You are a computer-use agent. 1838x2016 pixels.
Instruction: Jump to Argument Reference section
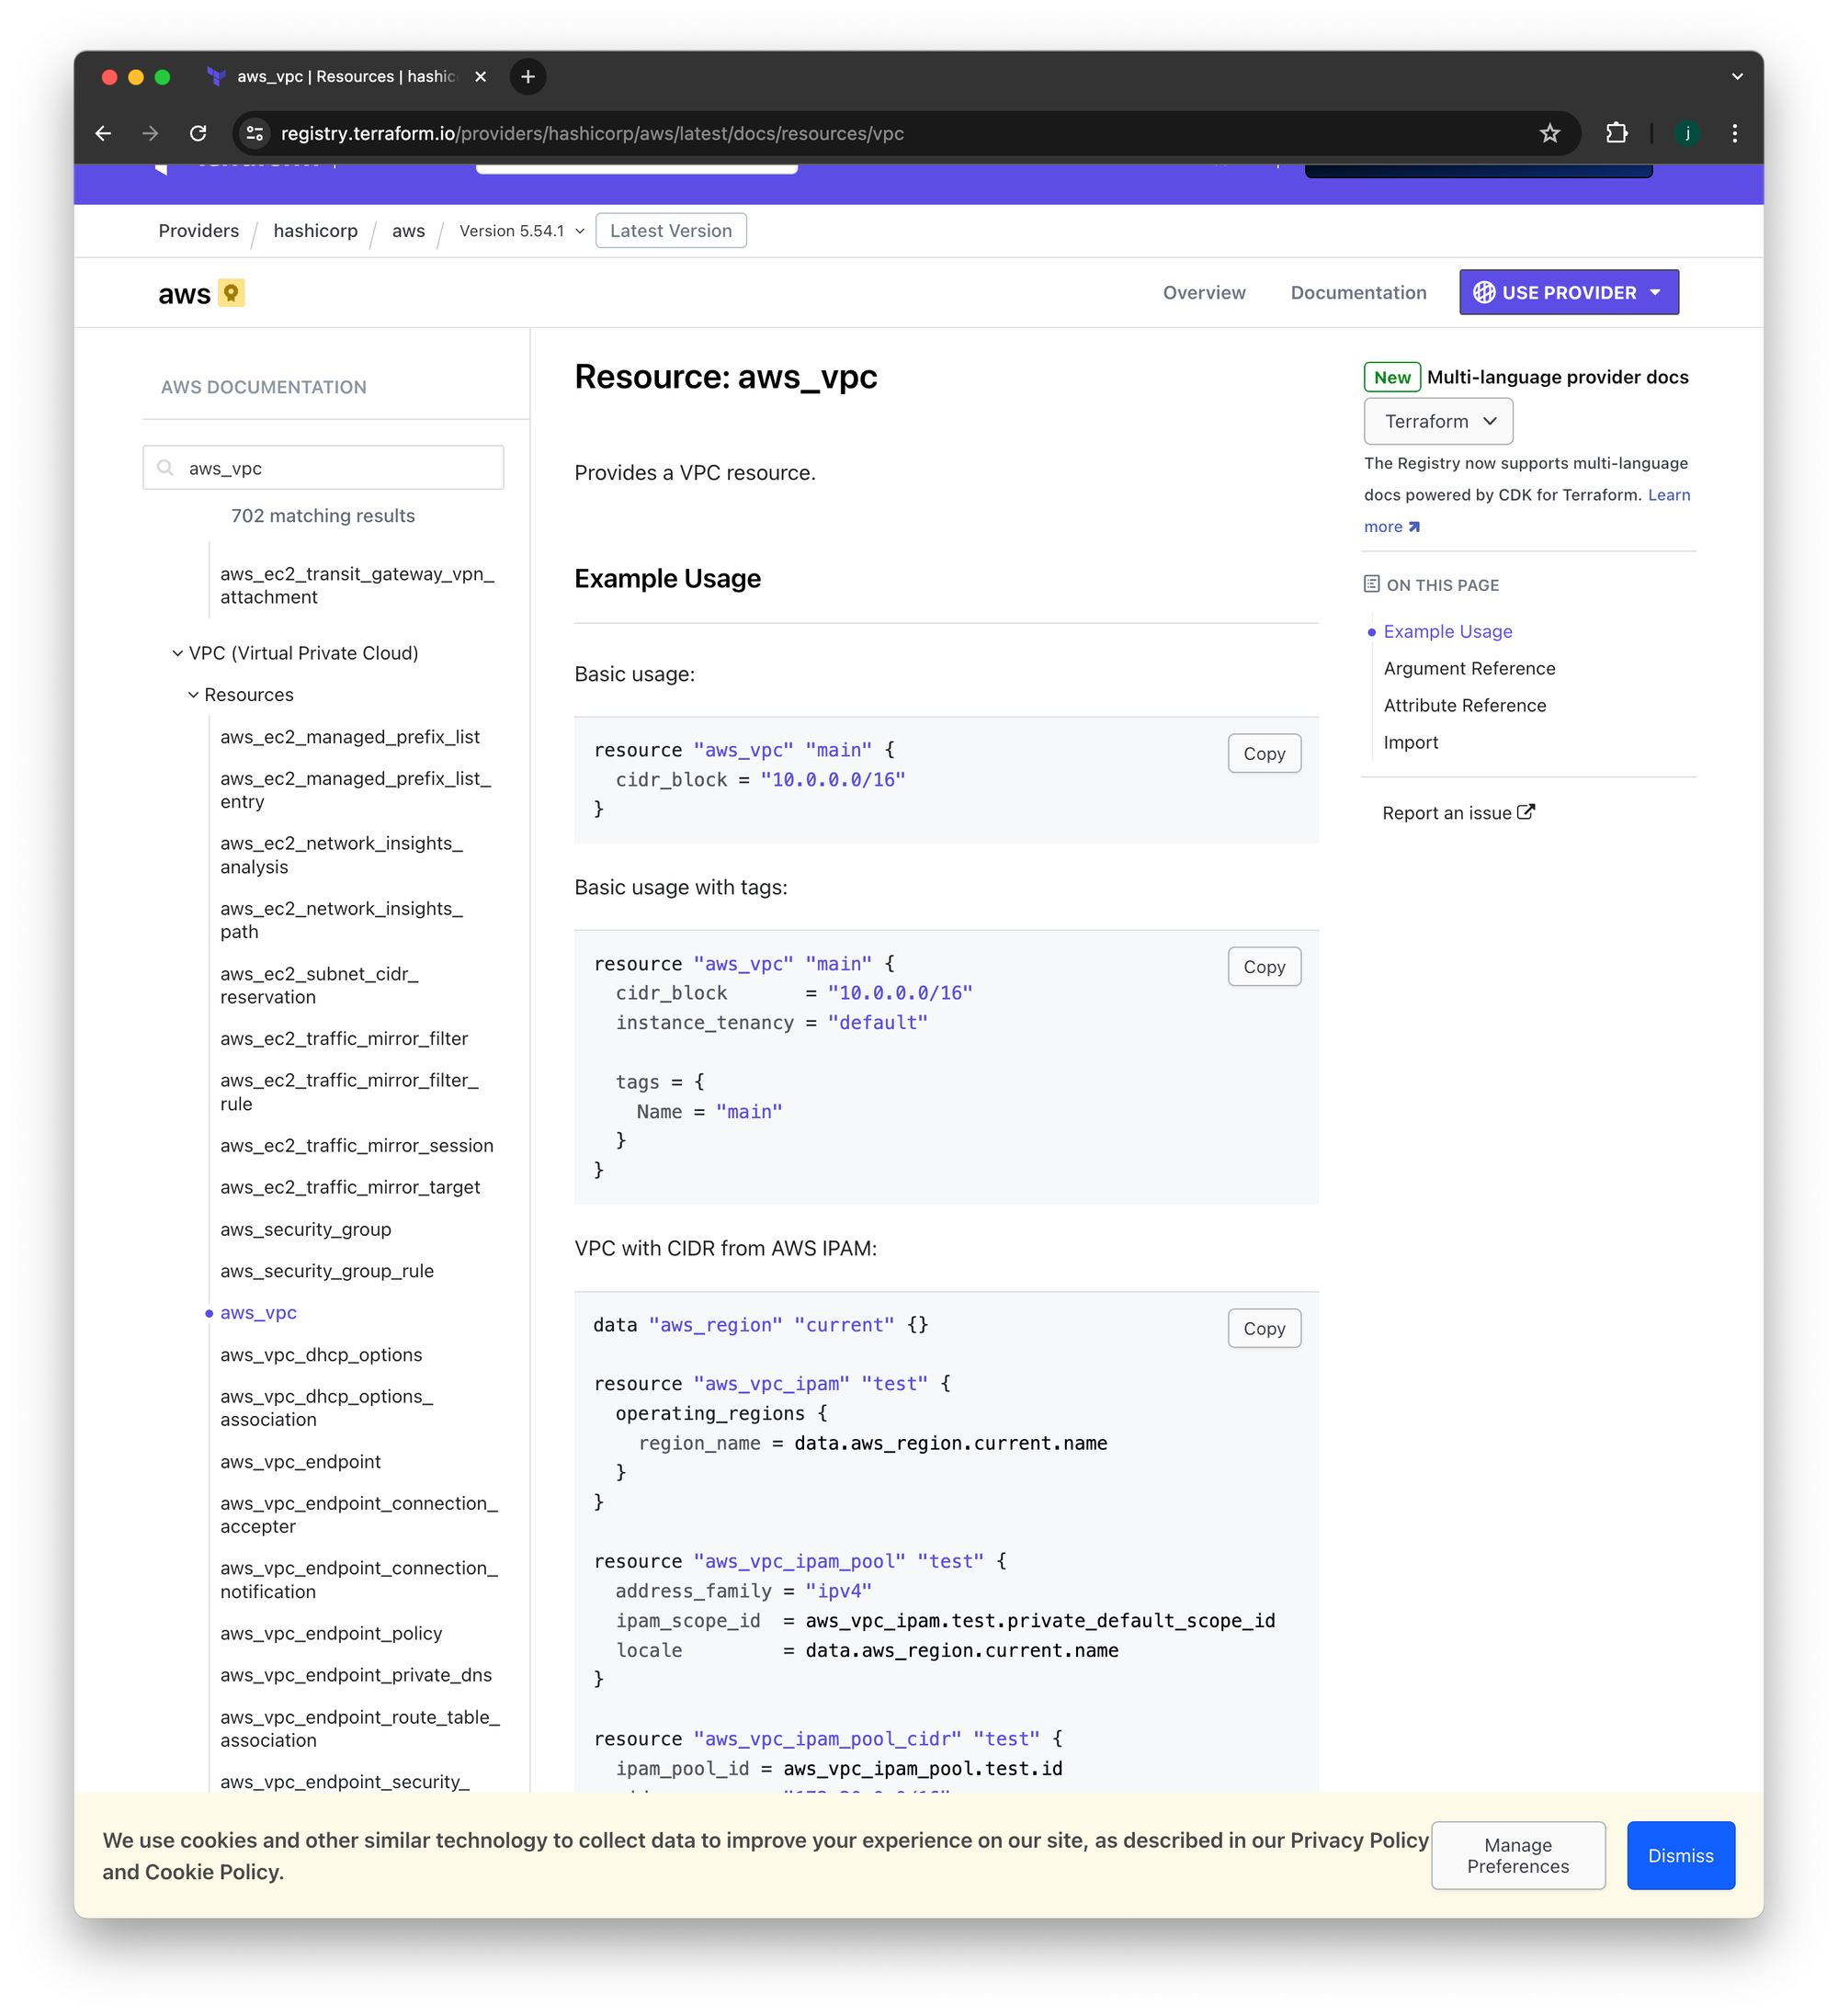click(x=1469, y=668)
